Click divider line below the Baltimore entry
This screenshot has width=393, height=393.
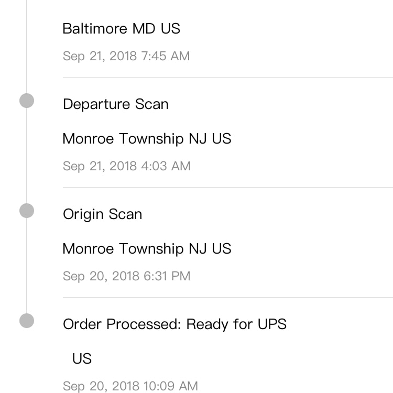[228, 78]
